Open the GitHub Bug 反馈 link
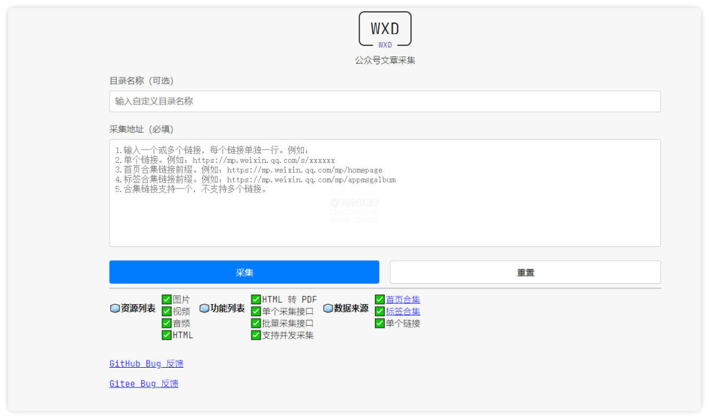The width and height of the screenshot is (709, 419). point(146,363)
